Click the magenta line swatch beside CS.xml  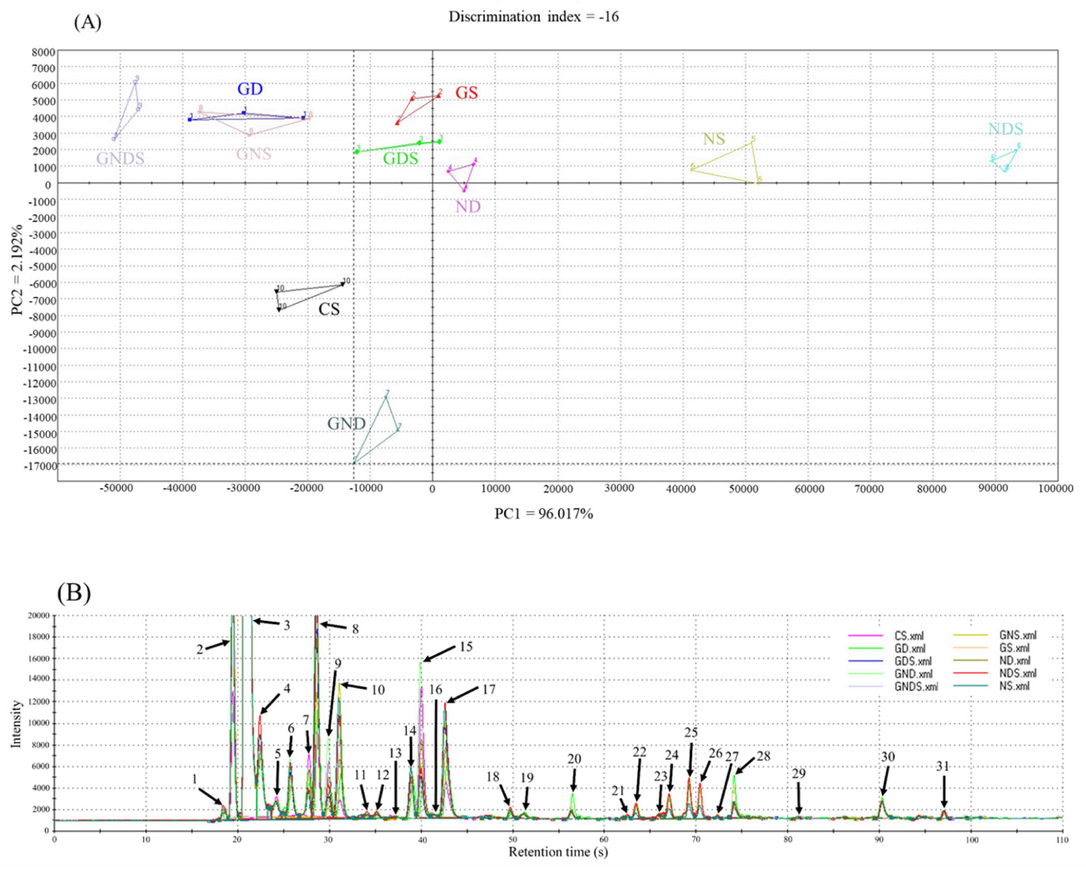(866, 636)
